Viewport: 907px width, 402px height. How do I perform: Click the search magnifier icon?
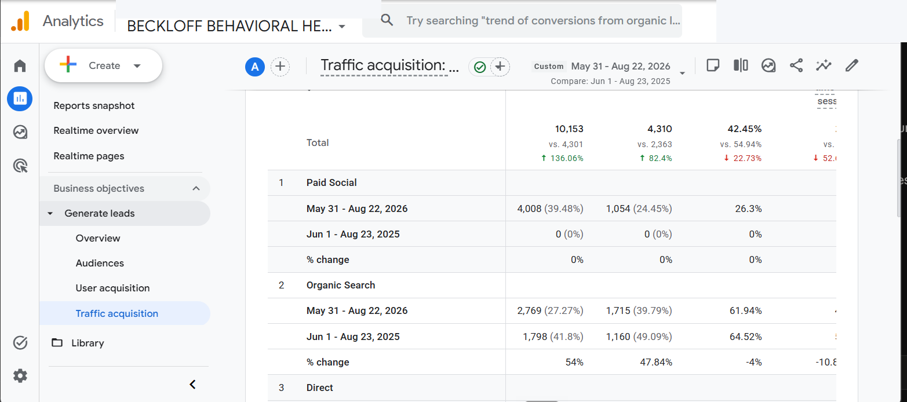pos(387,20)
